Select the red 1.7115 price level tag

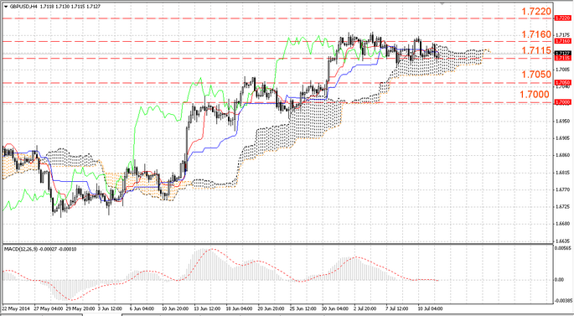(x=563, y=58)
